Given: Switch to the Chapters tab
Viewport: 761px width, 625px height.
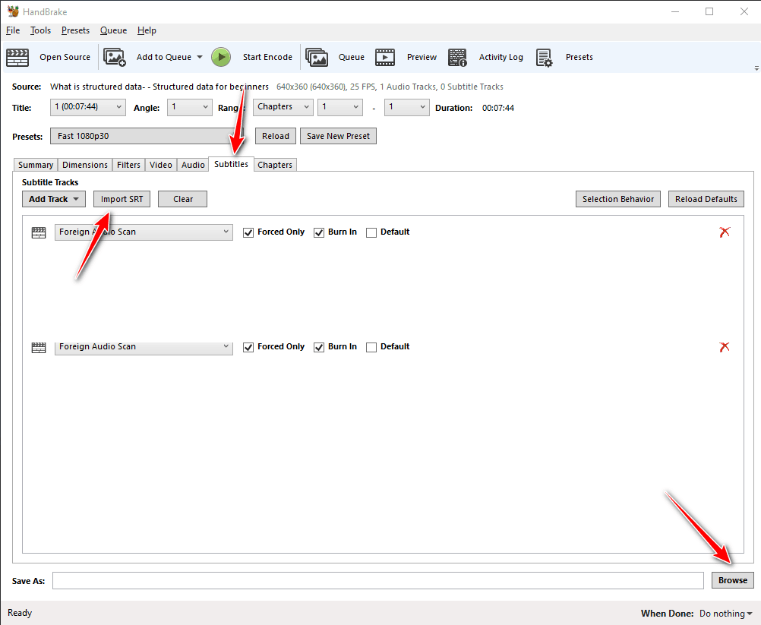Looking at the screenshot, I should pyautogui.click(x=275, y=165).
